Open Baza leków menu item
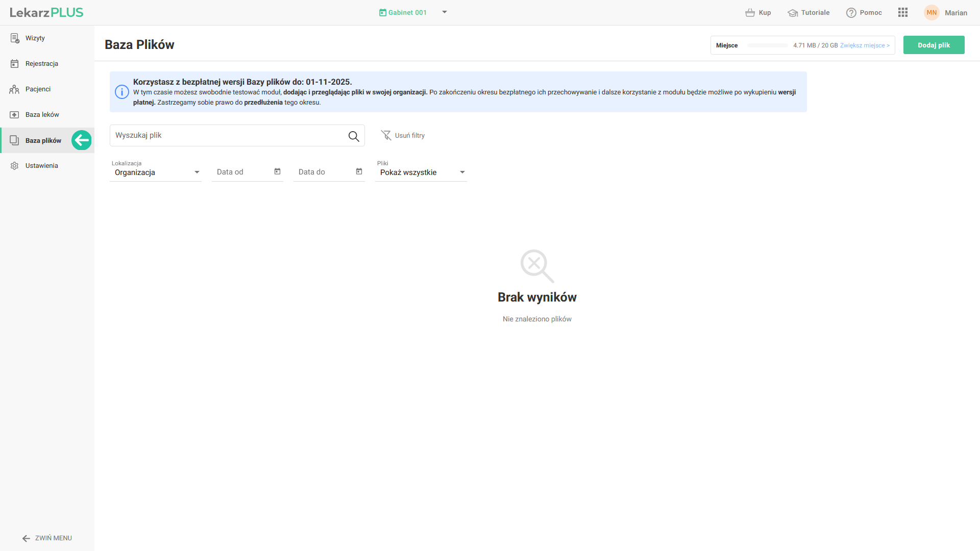980x551 pixels. pyautogui.click(x=42, y=115)
